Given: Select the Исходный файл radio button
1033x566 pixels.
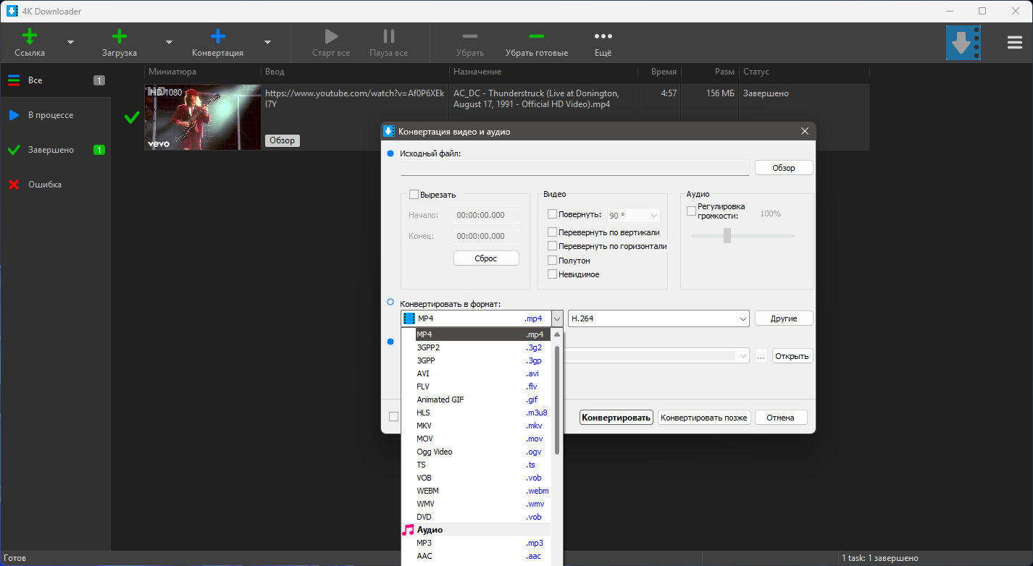Looking at the screenshot, I should pos(391,153).
